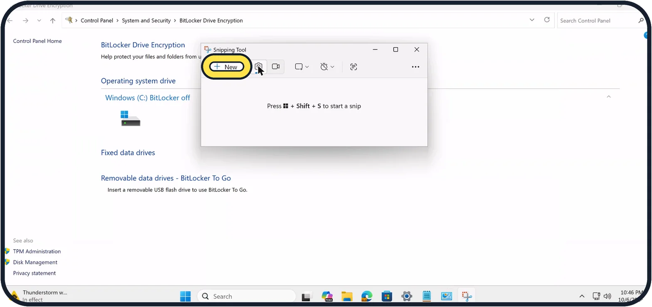
Task: Launch Microsoft Edge from the taskbar
Action: click(x=367, y=296)
